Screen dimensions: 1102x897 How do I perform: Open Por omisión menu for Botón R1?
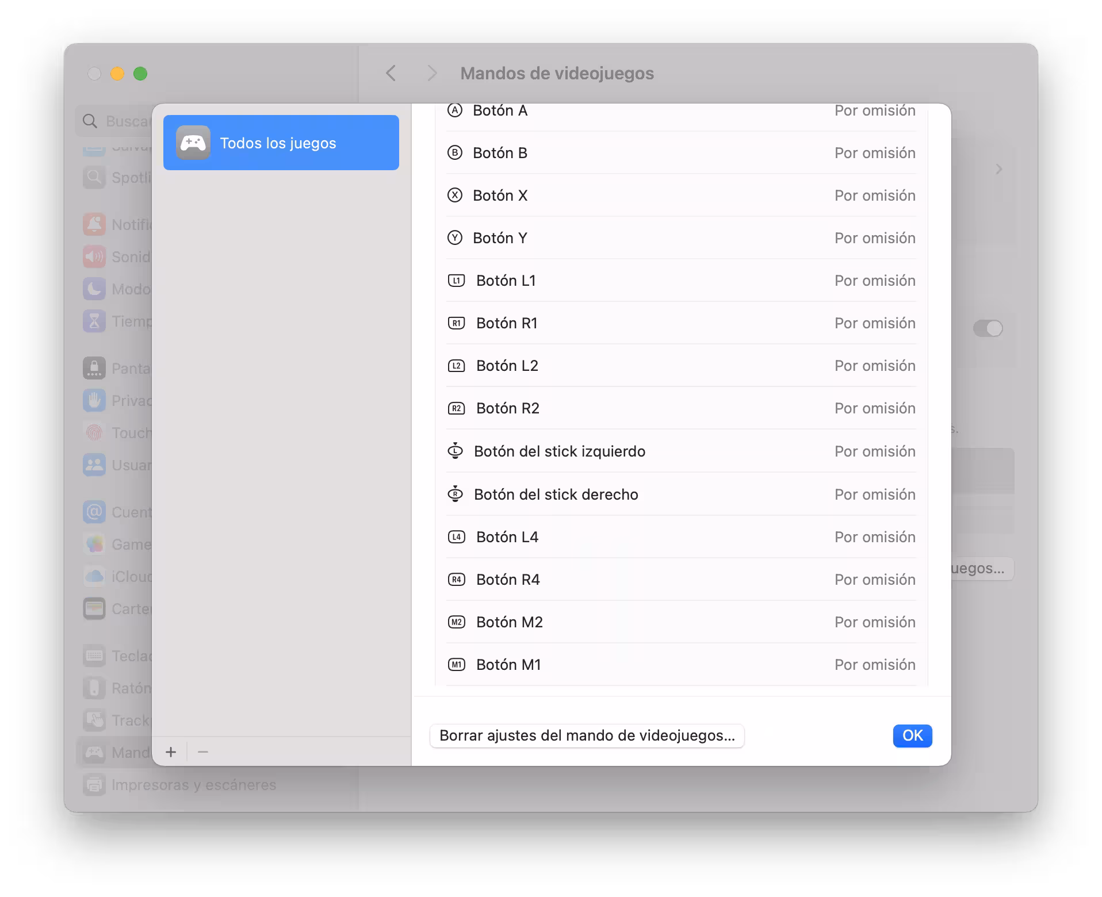(x=875, y=323)
